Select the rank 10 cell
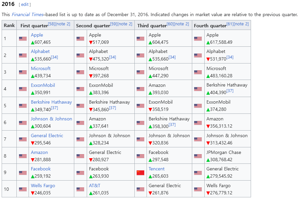This screenshot has height=199, width=298. 9,189
